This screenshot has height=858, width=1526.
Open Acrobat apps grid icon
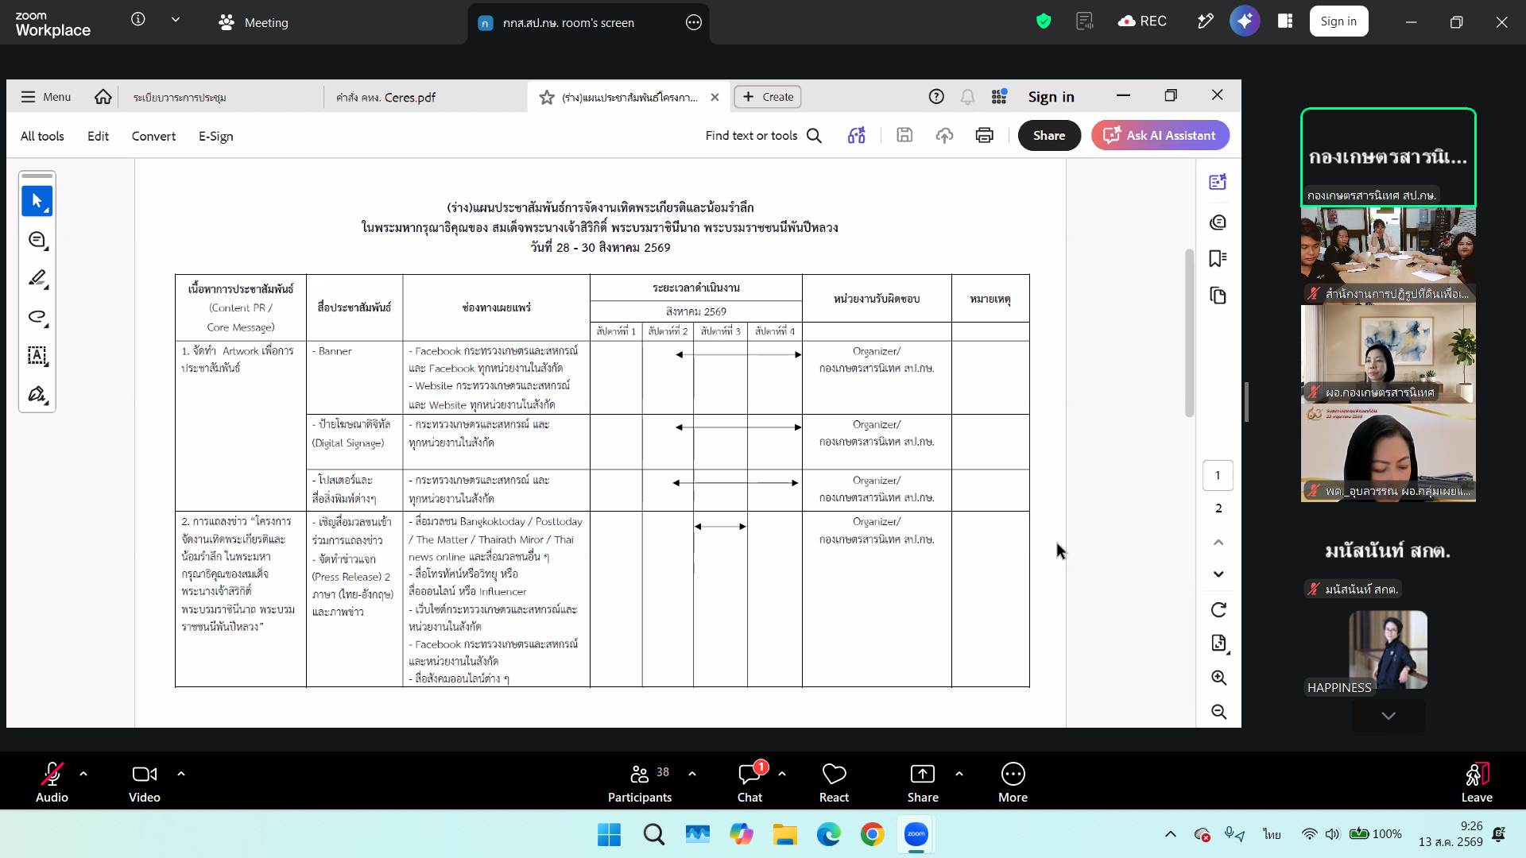point(999,97)
